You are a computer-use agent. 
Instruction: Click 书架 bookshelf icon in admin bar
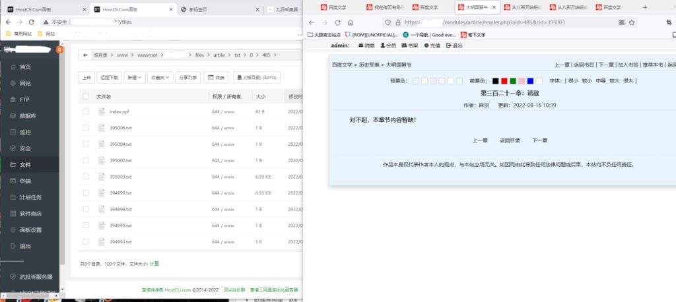pyautogui.click(x=404, y=45)
